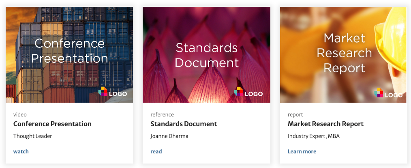Click the logo icon on the Standards Document image
Screen dimensions: 411x168
(x=239, y=92)
